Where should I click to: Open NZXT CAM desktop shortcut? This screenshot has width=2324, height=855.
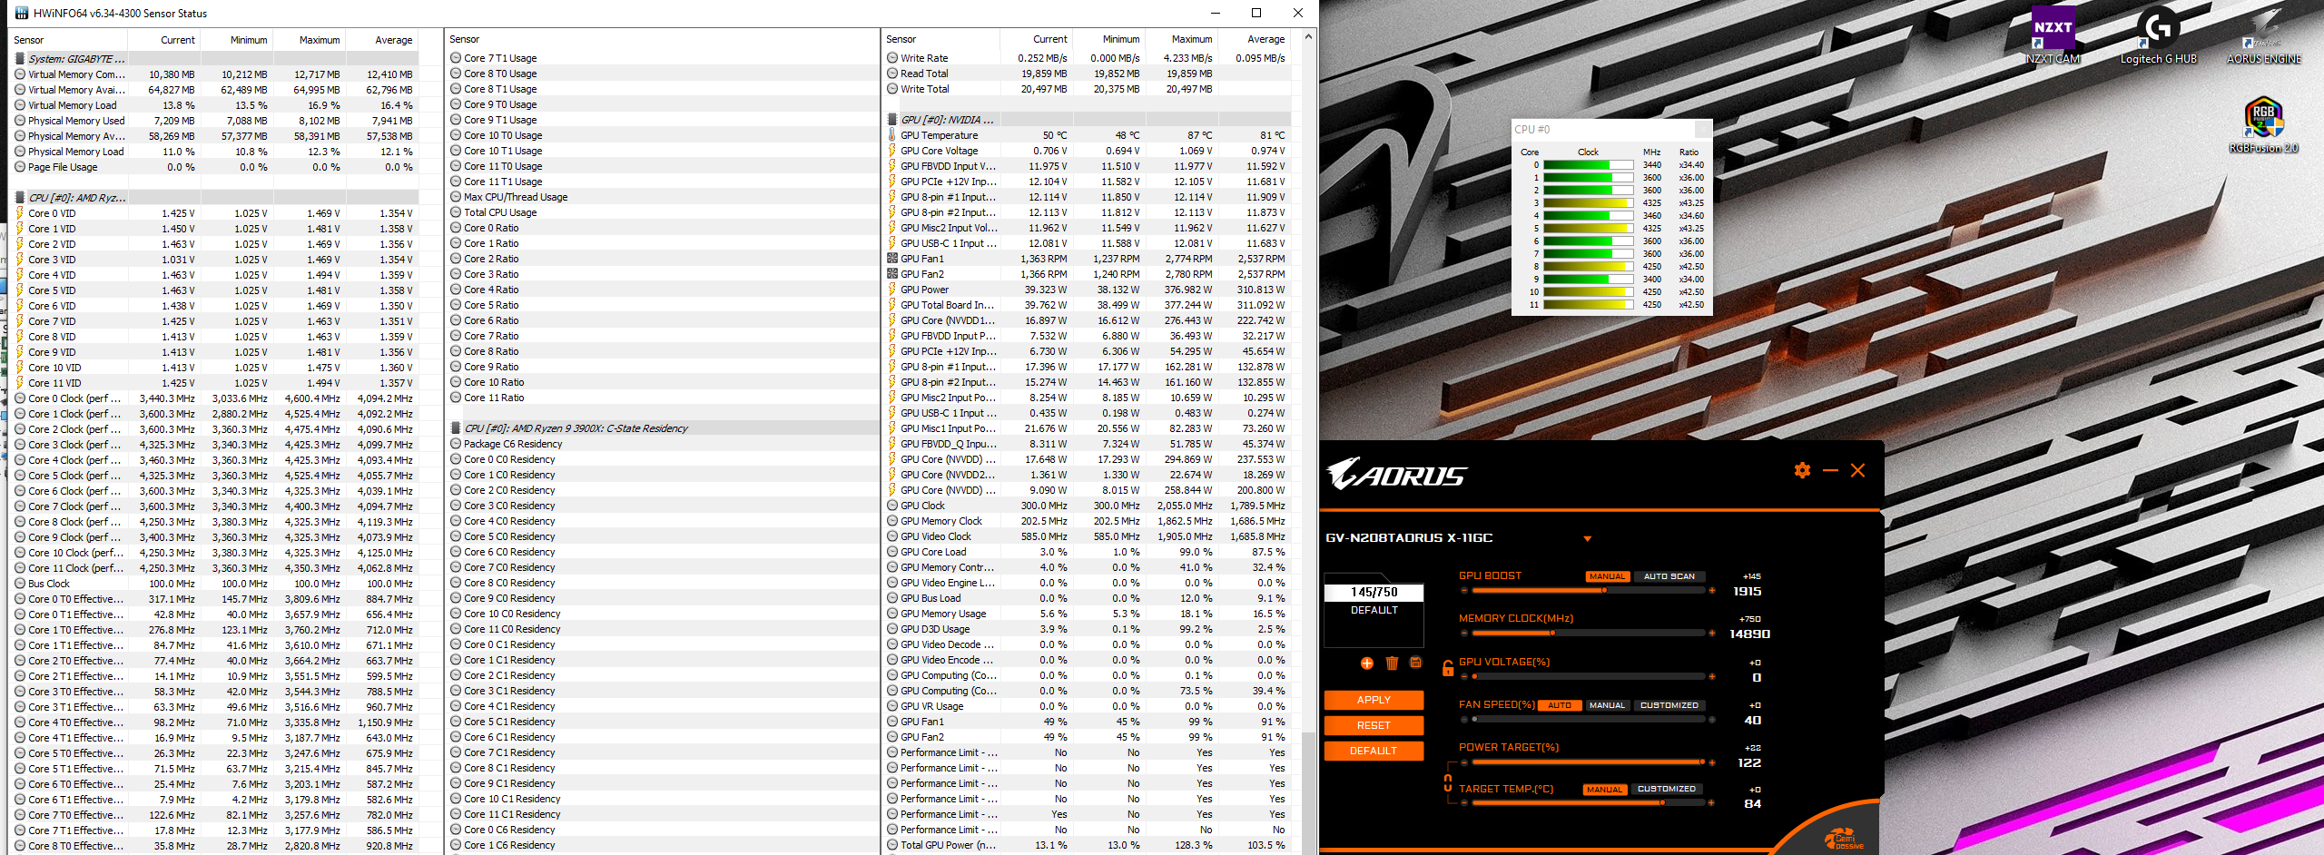(x=2053, y=36)
